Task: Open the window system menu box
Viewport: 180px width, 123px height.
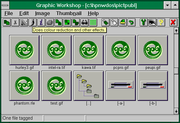Action: pyautogui.click(x=5, y=5)
